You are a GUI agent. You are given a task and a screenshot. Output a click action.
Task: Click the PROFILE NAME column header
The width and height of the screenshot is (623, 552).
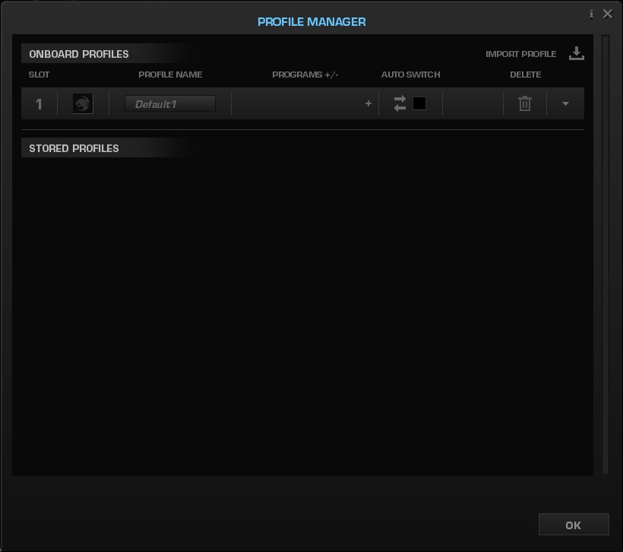pos(170,75)
